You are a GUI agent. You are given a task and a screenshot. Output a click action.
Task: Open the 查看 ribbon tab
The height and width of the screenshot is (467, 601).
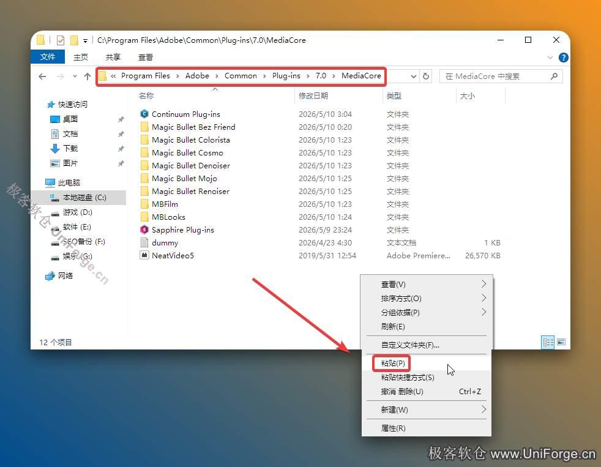click(146, 57)
